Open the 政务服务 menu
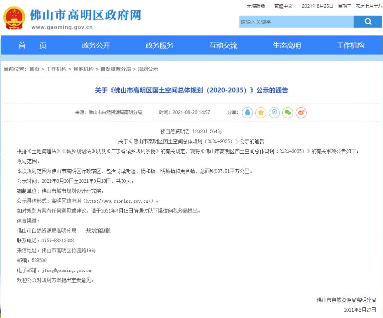Viewport: 383px width, 318px height. [160, 45]
